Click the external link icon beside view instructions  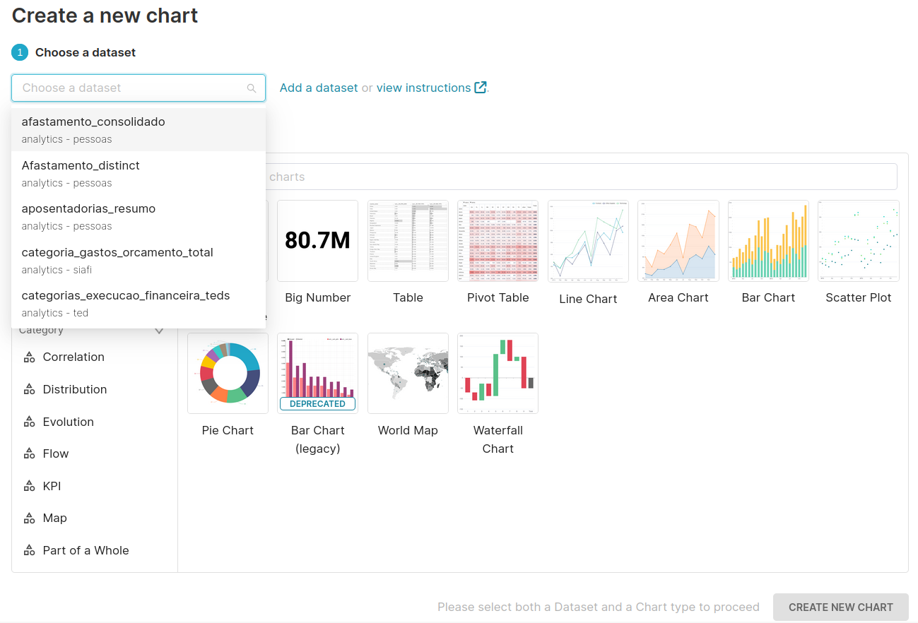481,88
